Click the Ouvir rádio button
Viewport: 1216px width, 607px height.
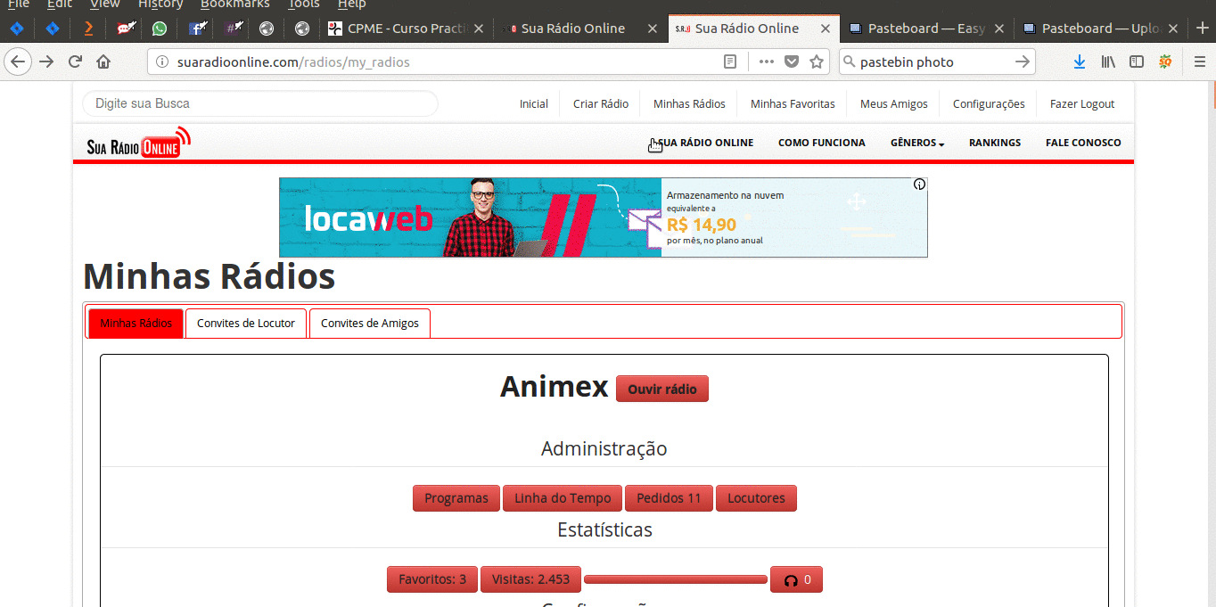click(x=662, y=389)
